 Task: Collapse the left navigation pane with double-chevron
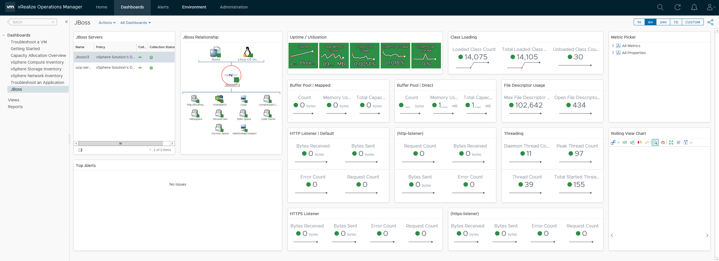click(x=66, y=21)
